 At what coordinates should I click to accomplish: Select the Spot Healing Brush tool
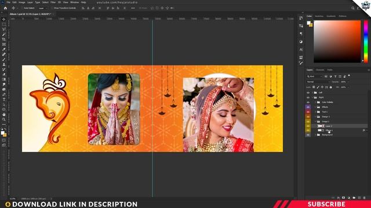coord(4,54)
